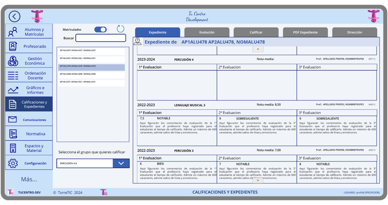This screenshot has height=205, width=388.
Task: Open Configuración gear icon
Action: pos(13,163)
